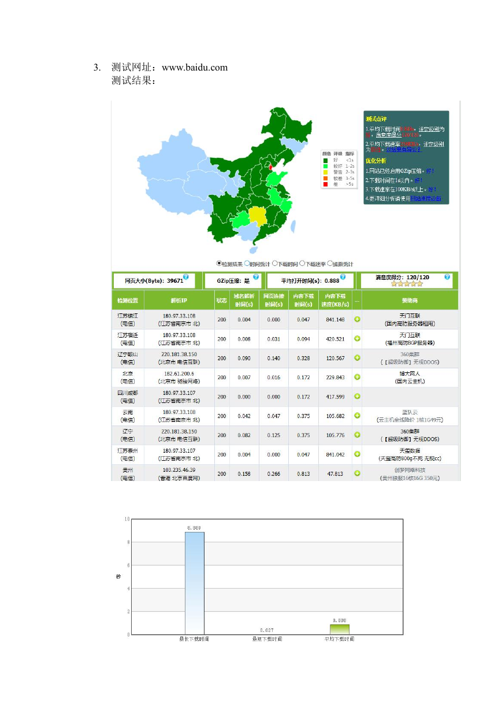The height and width of the screenshot is (710, 502).
Task: Select the 下载时间 radio button
Action: [x=275, y=263]
